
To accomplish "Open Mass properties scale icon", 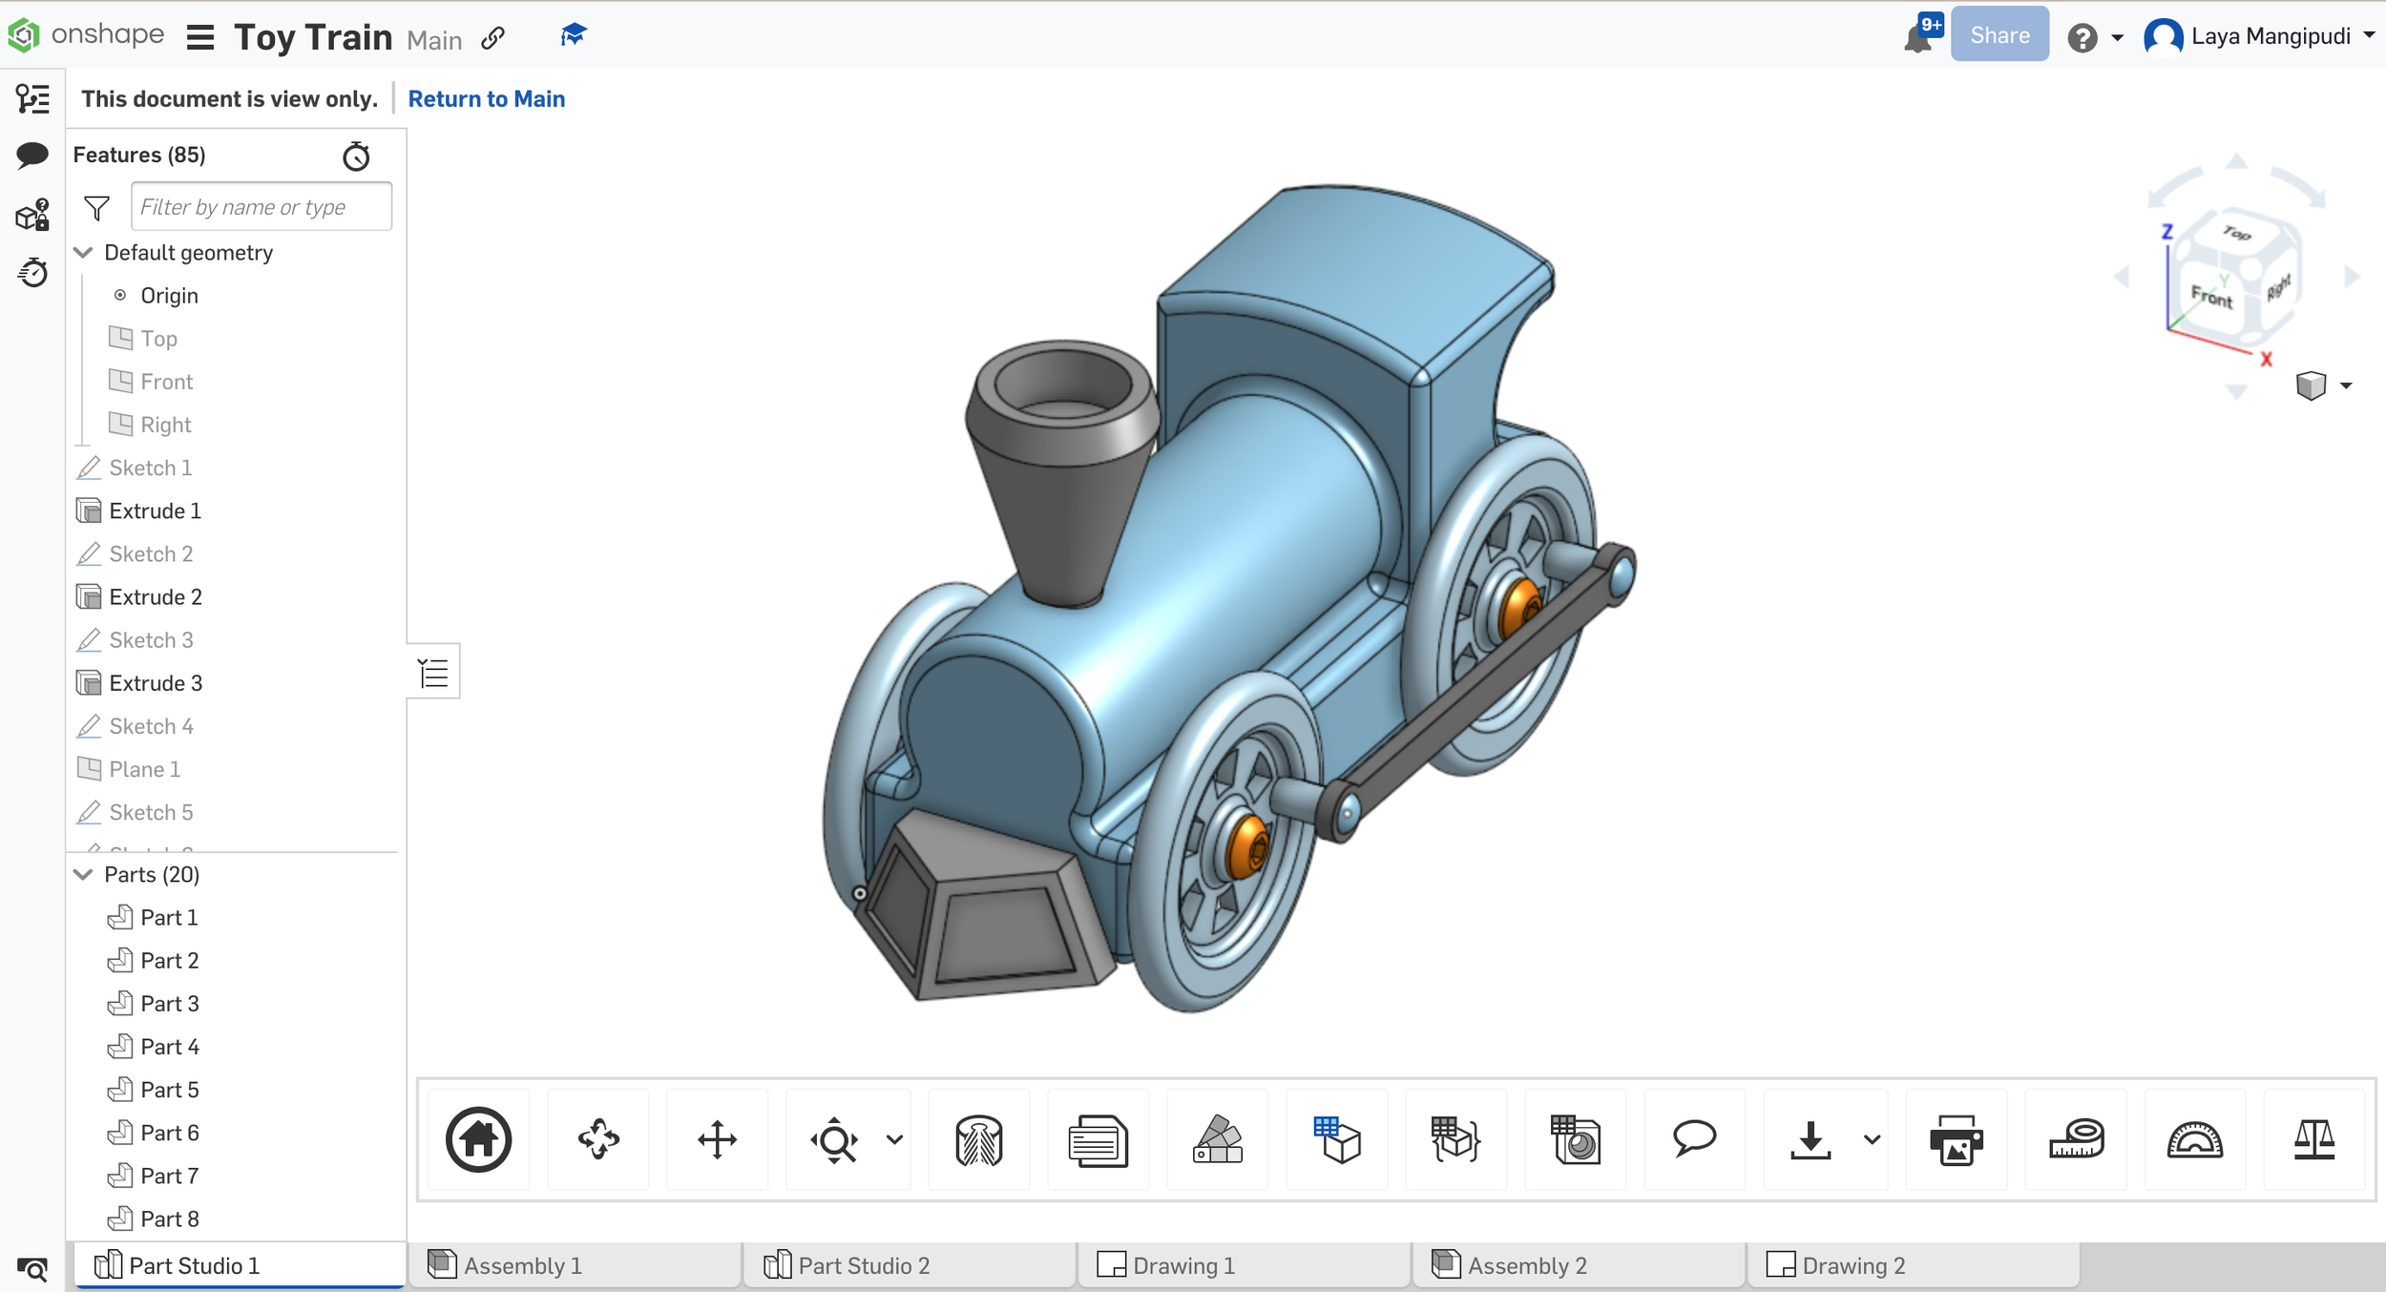I will (x=2313, y=1138).
